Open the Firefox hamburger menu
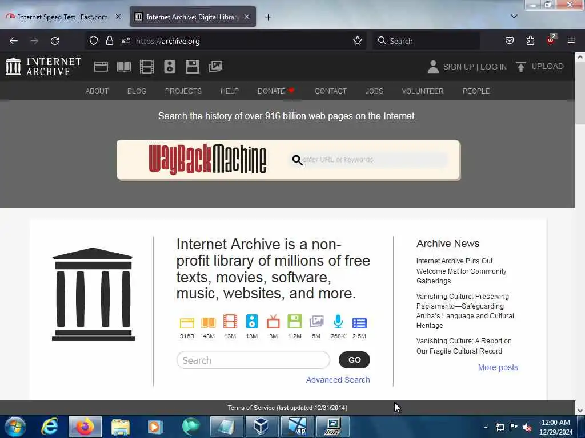The image size is (585, 438). pos(571,41)
